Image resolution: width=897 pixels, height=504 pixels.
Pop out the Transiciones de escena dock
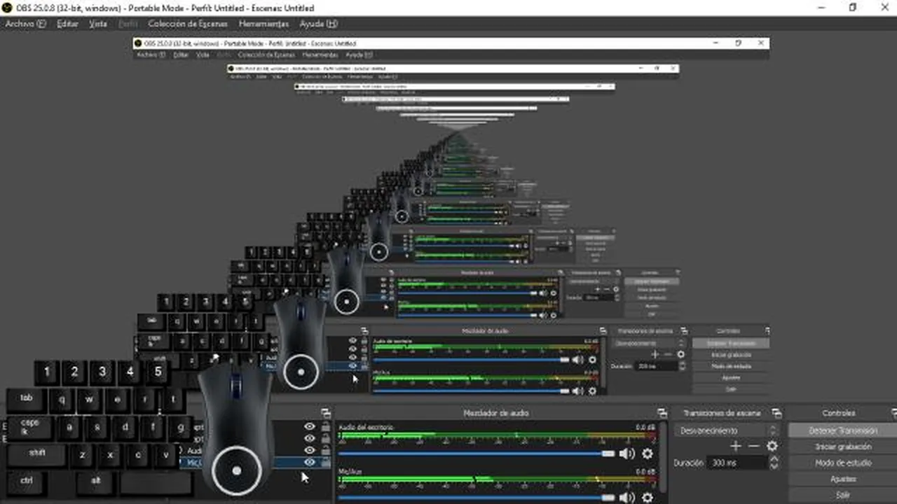[x=776, y=413]
